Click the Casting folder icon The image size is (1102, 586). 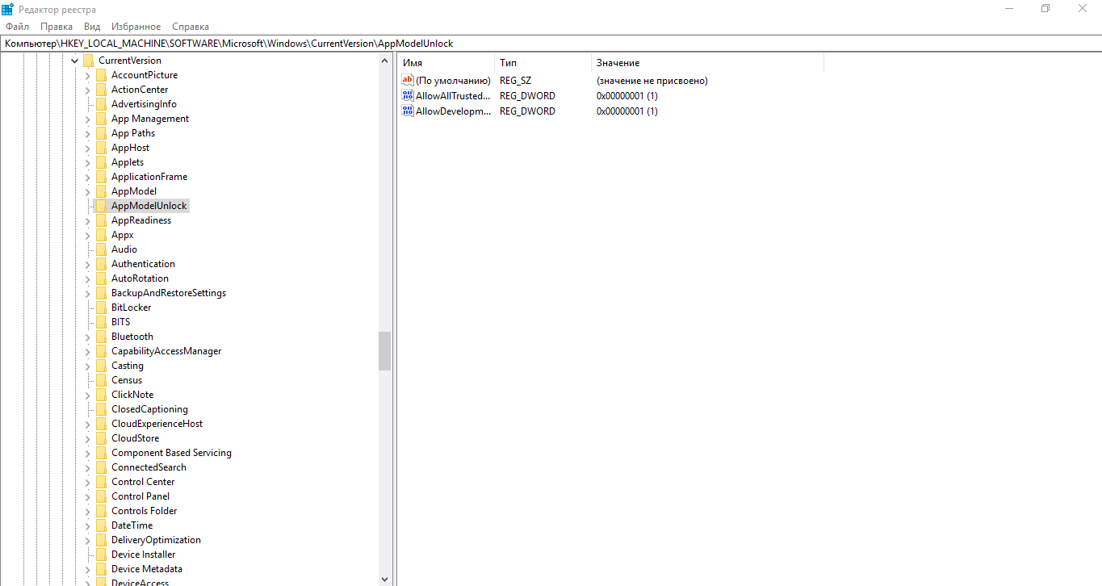101,366
